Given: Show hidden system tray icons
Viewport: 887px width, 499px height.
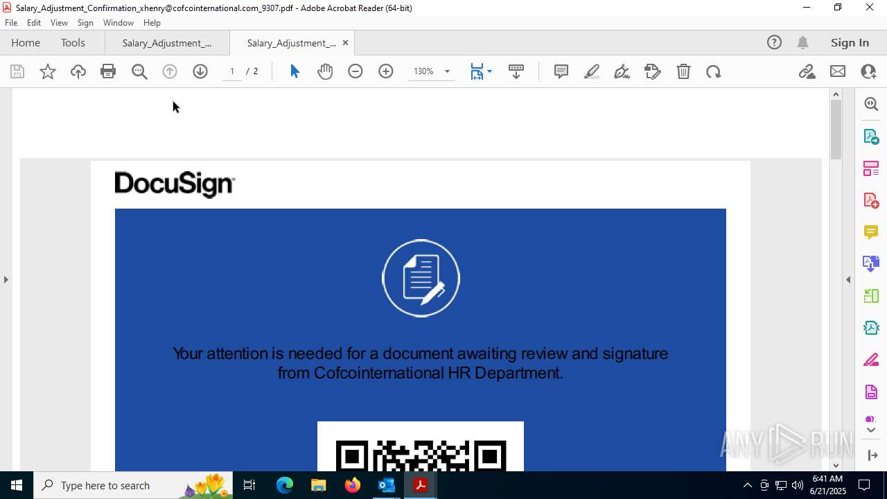Looking at the screenshot, I should [747, 485].
